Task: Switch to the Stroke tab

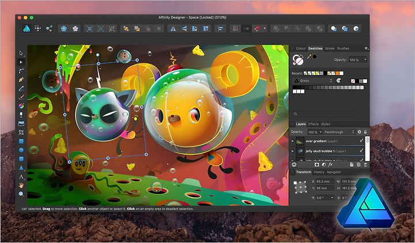Action: 330,48
